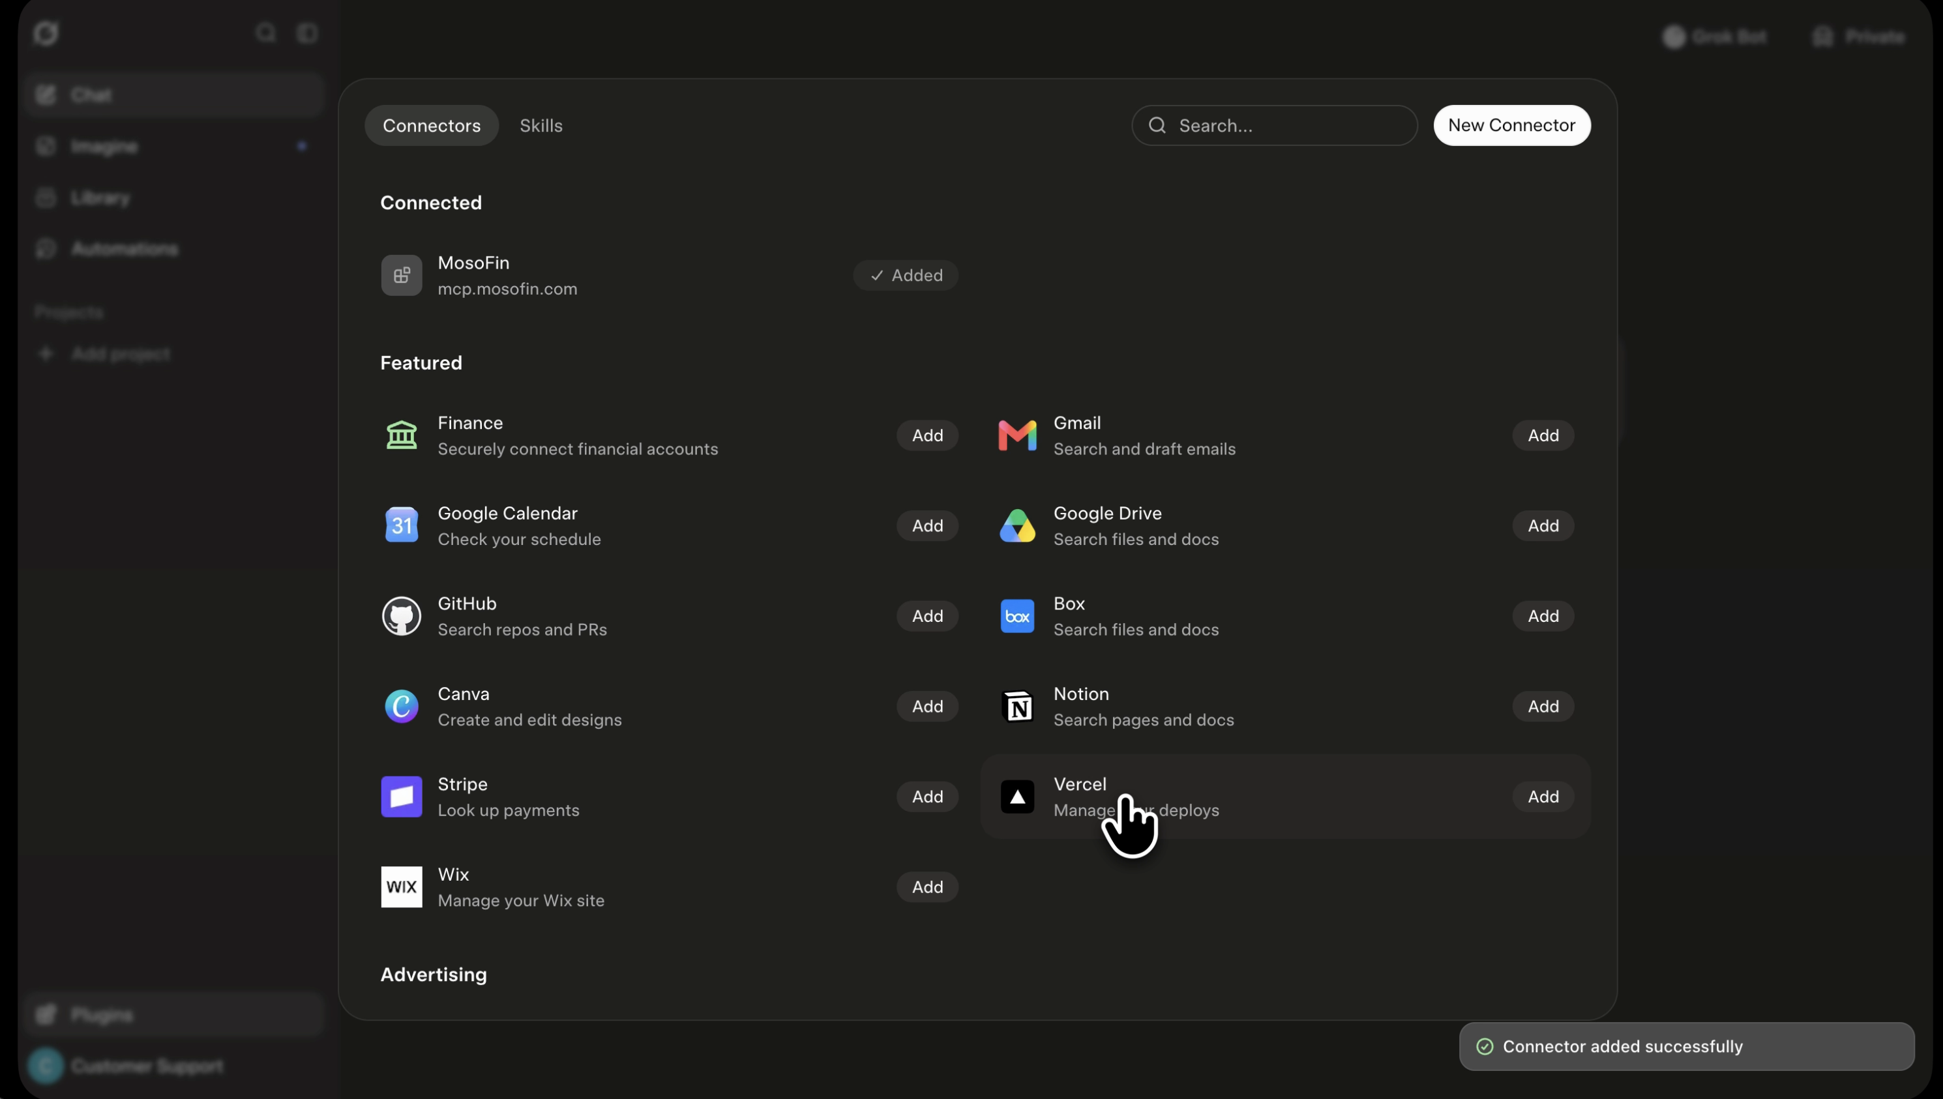Click the Grok logo in sidebar
Screen dimensions: 1943x1099
coord(46,33)
